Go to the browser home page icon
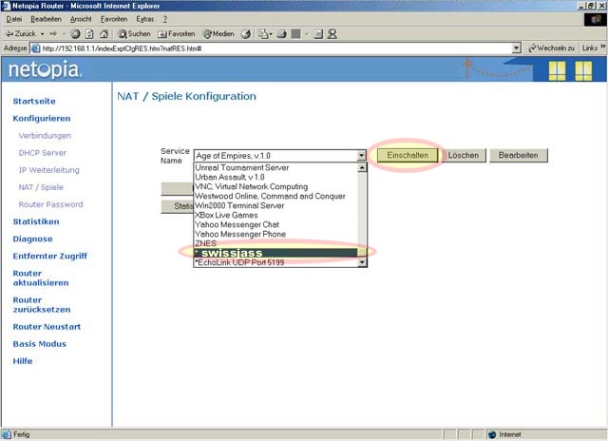The width and height of the screenshot is (608, 441). tap(104, 34)
